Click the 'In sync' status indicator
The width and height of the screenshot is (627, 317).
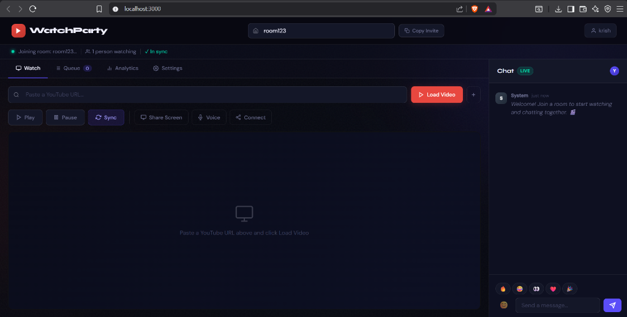tap(156, 51)
